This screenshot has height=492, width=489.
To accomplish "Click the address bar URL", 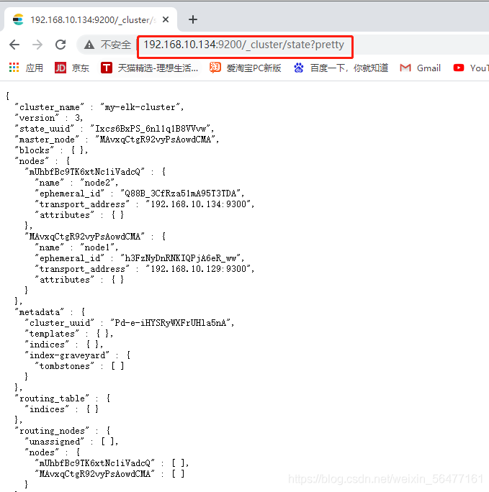I will (243, 45).
